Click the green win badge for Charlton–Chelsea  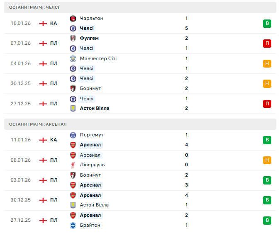pyautogui.click(x=267, y=23)
